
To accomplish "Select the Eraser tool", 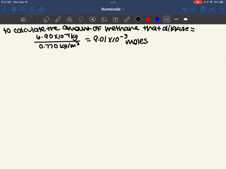I will click(x=46, y=19).
